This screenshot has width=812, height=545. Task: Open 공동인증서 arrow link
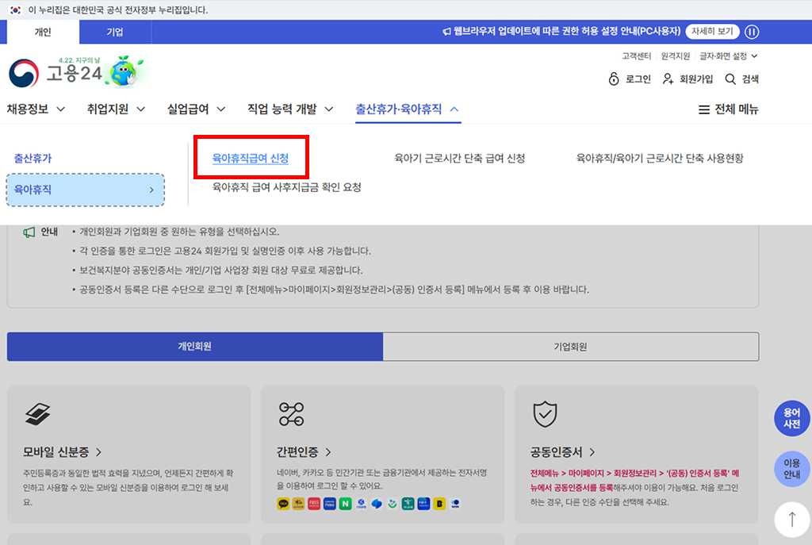pyautogui.click(x=592, y=452)
